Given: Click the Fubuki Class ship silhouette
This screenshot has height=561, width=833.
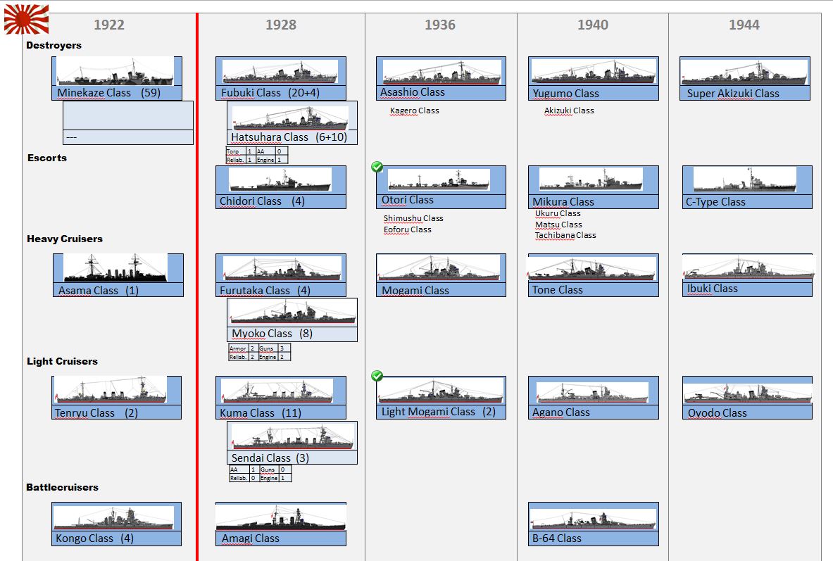Looking at the screenshot, I should (280, 71).
